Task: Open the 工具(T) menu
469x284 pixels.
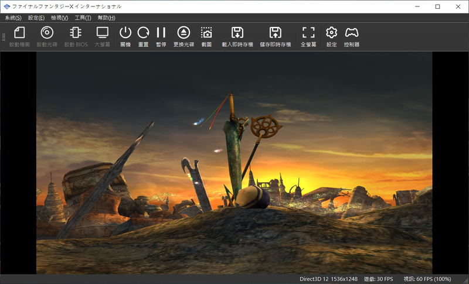Action: 83,18
